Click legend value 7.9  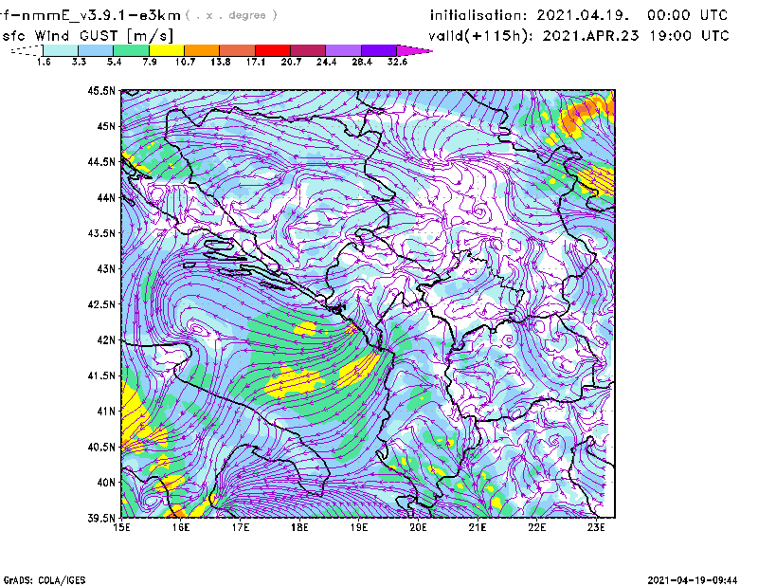tap(150, 62)
